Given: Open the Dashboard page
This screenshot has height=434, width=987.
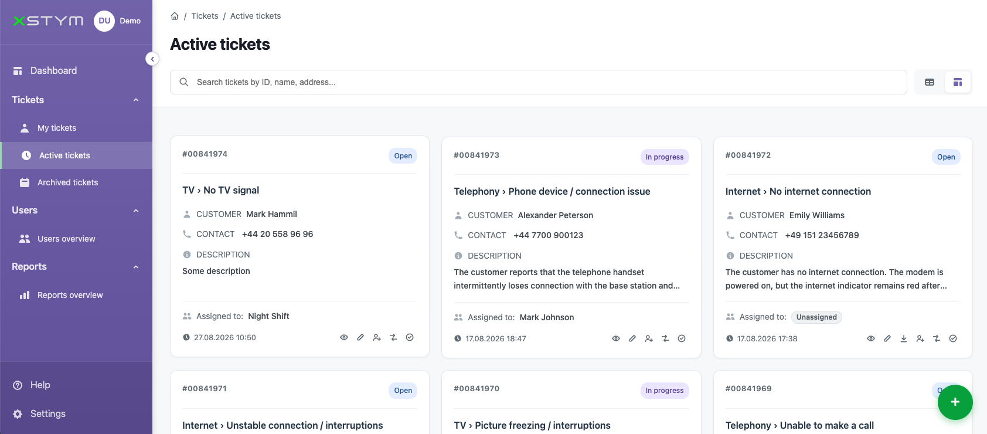Looking at the screenshot, I should [x=76, y=70].
